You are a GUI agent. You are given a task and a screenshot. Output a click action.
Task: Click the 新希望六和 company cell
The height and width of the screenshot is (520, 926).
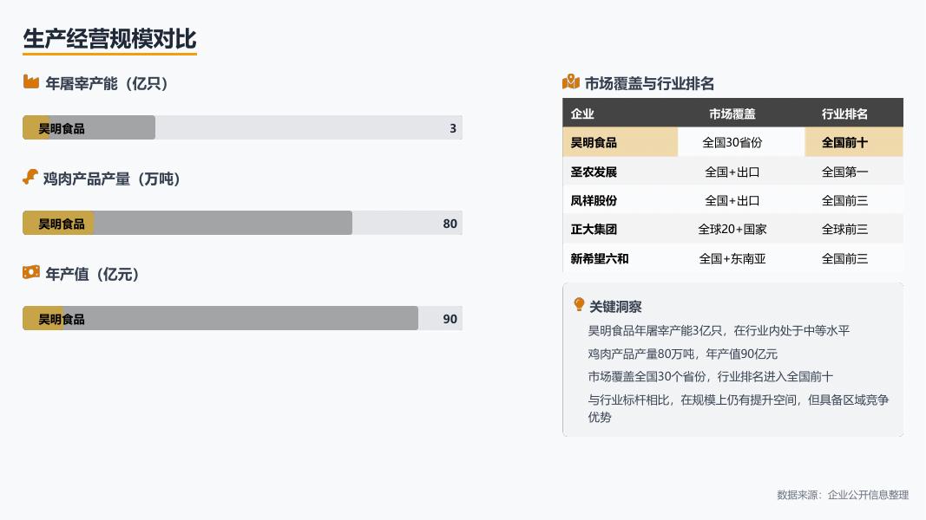(x=599, y=258)
